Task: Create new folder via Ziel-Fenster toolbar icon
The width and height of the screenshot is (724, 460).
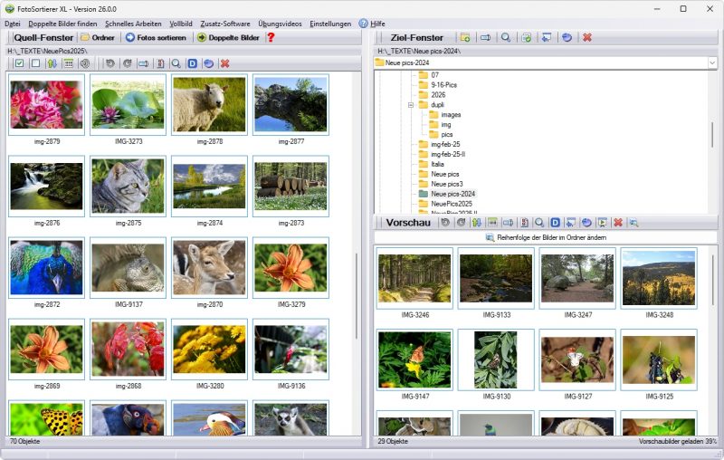Action: tap(465, 37)
